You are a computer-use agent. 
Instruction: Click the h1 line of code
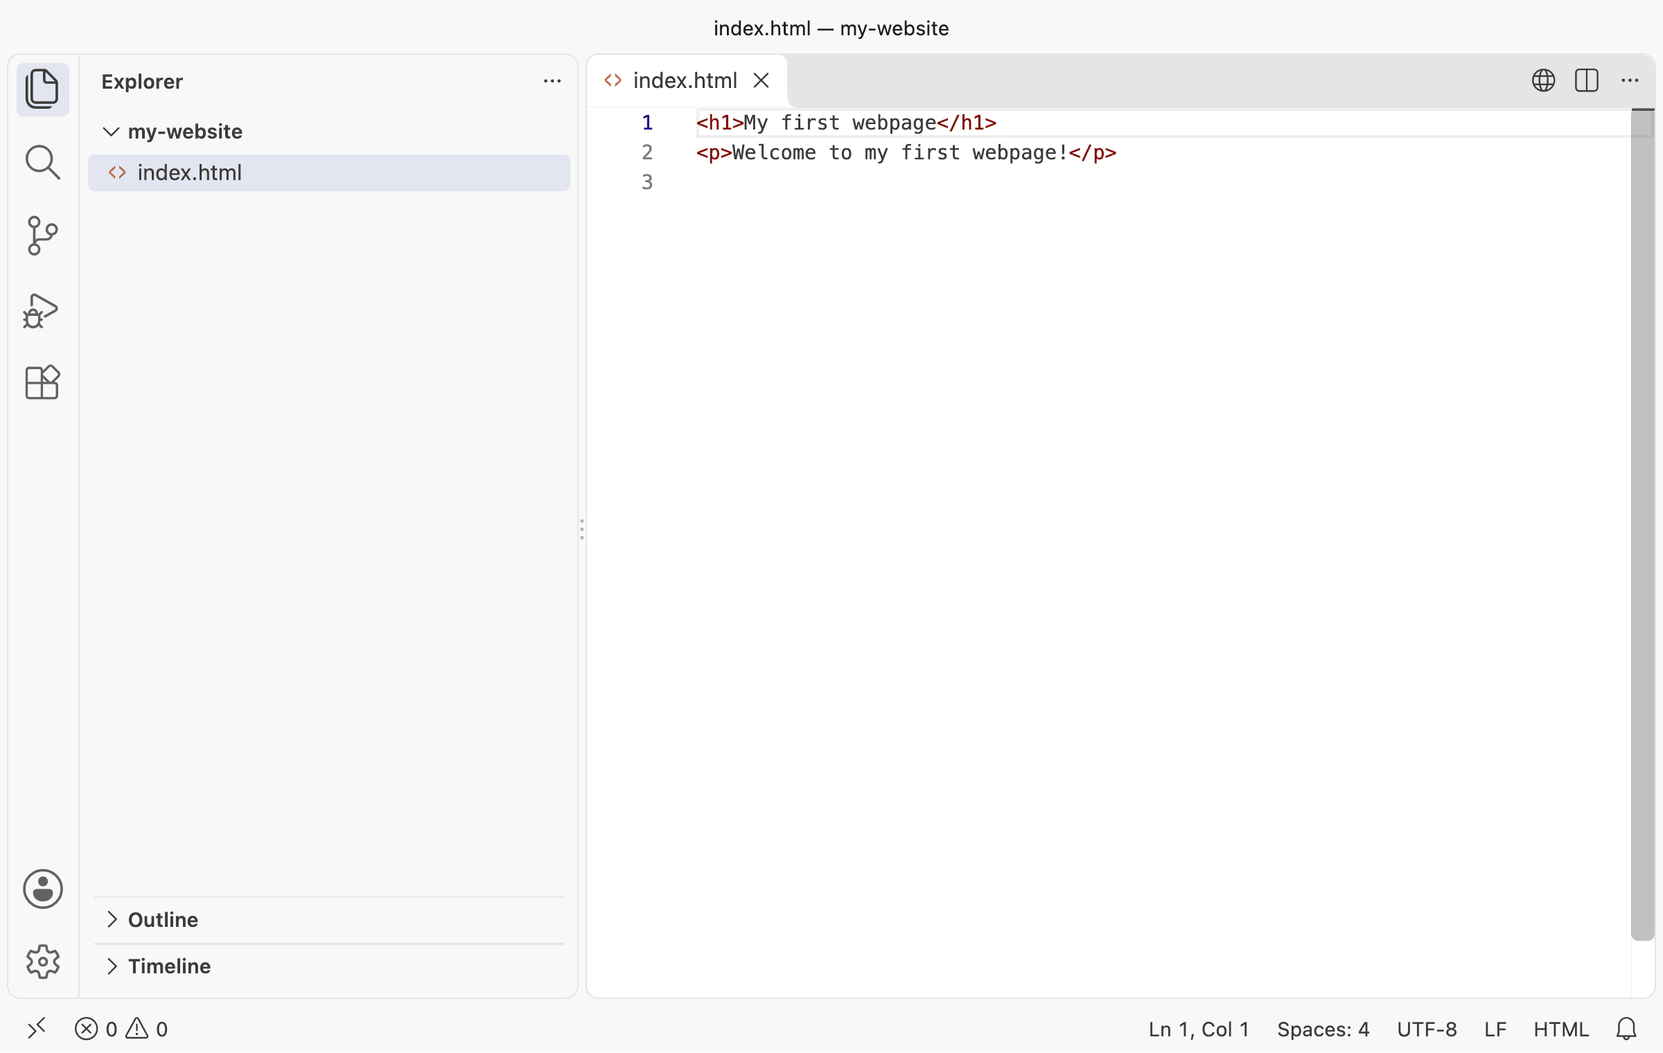pos(846,123)
